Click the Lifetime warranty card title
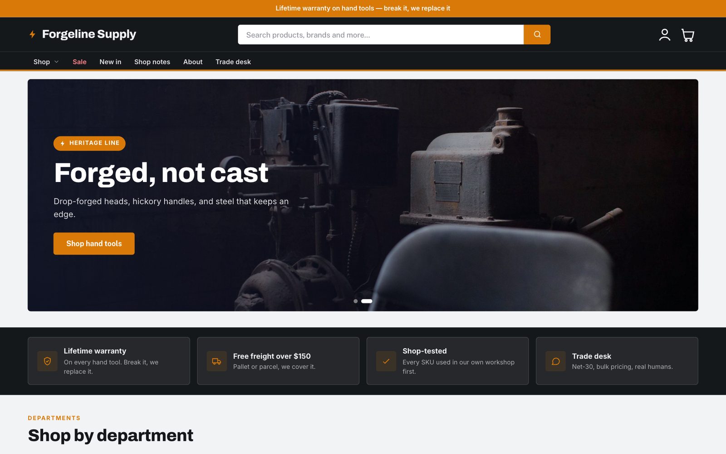 pos(95,351)
